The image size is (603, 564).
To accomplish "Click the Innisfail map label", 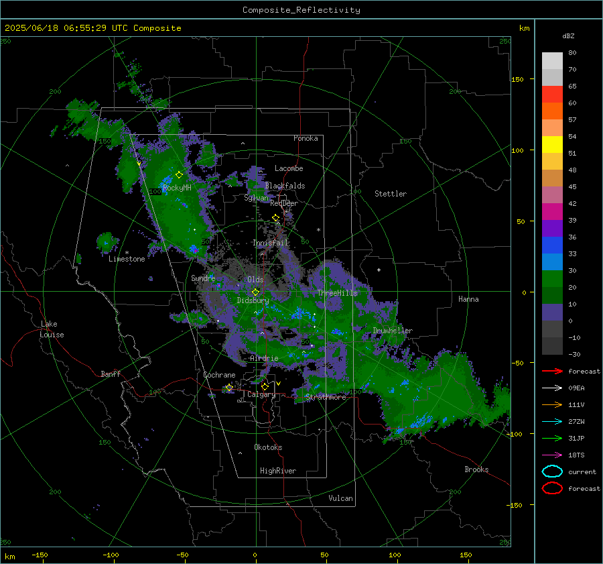I will tap(271, 243).
